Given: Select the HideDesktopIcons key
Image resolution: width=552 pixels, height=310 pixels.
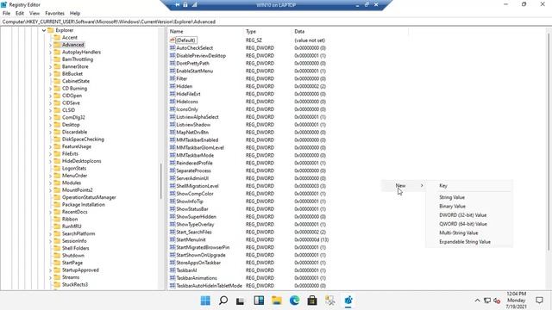Looking at the screenshot, I should click(81, 161).
